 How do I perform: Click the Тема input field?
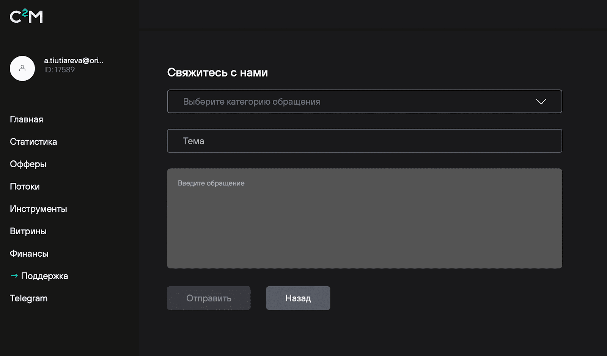click(x=364, y=141)
